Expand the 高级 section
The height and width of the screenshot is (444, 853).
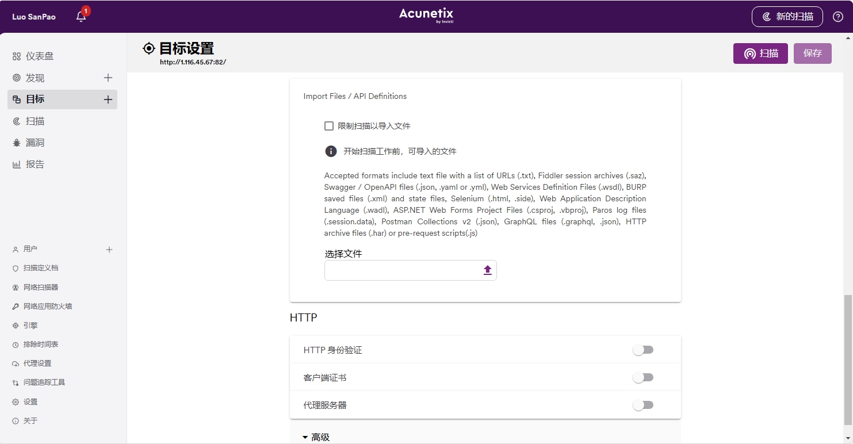(x=316, y=437)
